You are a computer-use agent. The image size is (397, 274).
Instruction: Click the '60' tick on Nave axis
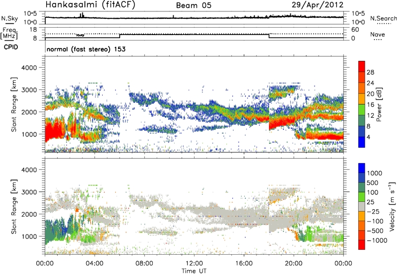(x=355, y=30)
